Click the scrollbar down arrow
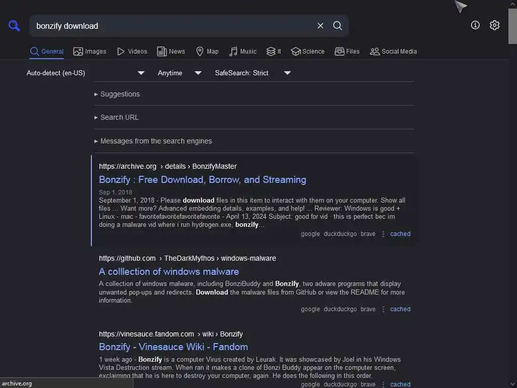This screenshot has height=388, width=517. pyautogui.click(x=512, y=384)
